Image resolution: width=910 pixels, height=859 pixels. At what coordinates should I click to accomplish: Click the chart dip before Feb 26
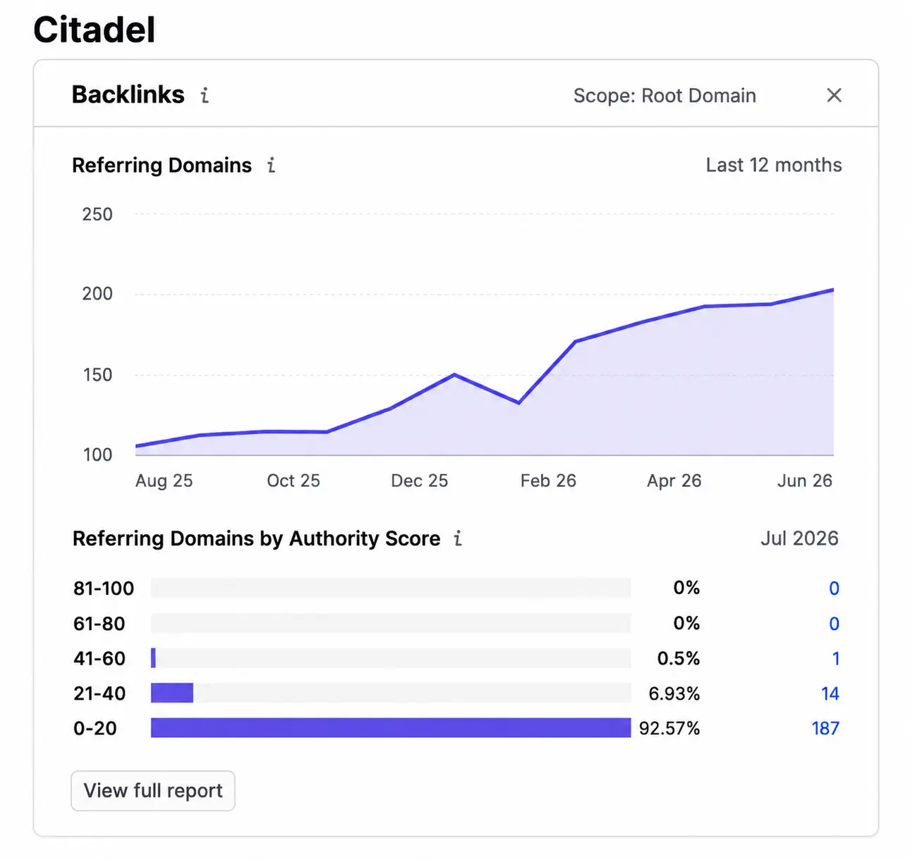point(518,403)
